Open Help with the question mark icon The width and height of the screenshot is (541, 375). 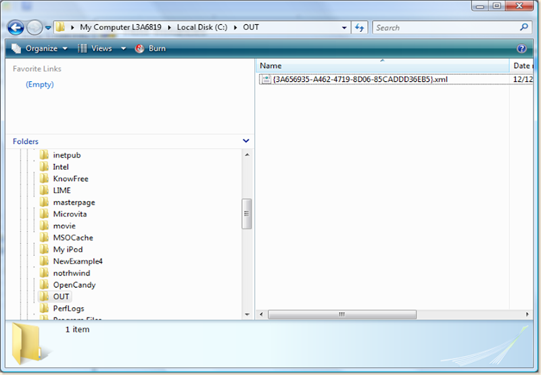click(x=521, y=49)
